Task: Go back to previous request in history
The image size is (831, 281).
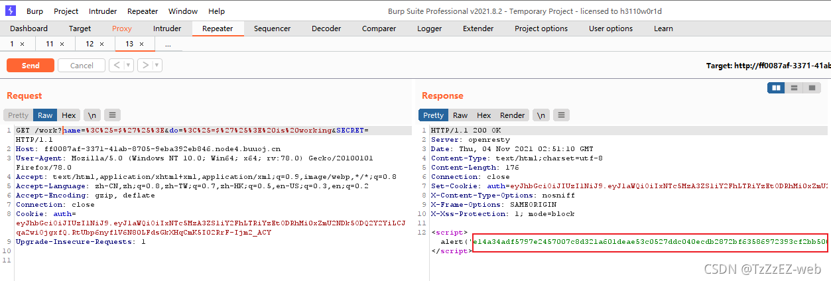Action: tap(115, 65)
